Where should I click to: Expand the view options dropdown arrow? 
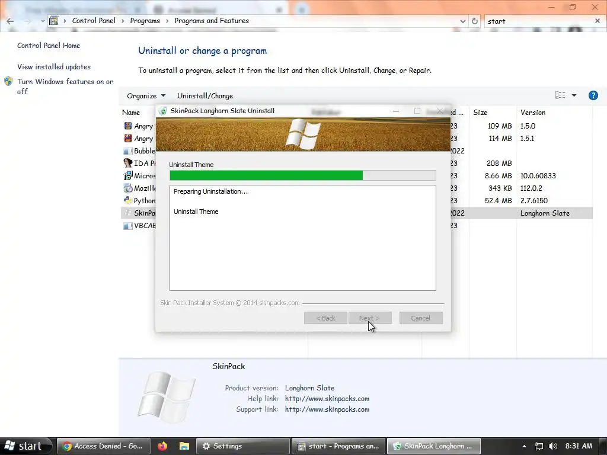click(x=574, y=95)
